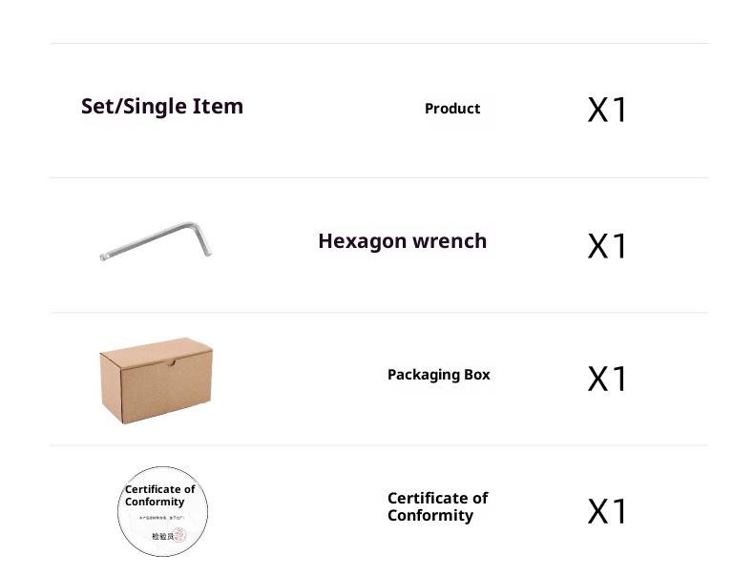Click 'Certificate of Conformity' text inside the circular badge

(x=159, y=495)
